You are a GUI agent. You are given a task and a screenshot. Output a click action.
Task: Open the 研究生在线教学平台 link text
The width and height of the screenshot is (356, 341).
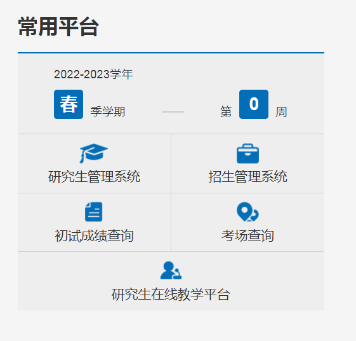tap(171, 295)
